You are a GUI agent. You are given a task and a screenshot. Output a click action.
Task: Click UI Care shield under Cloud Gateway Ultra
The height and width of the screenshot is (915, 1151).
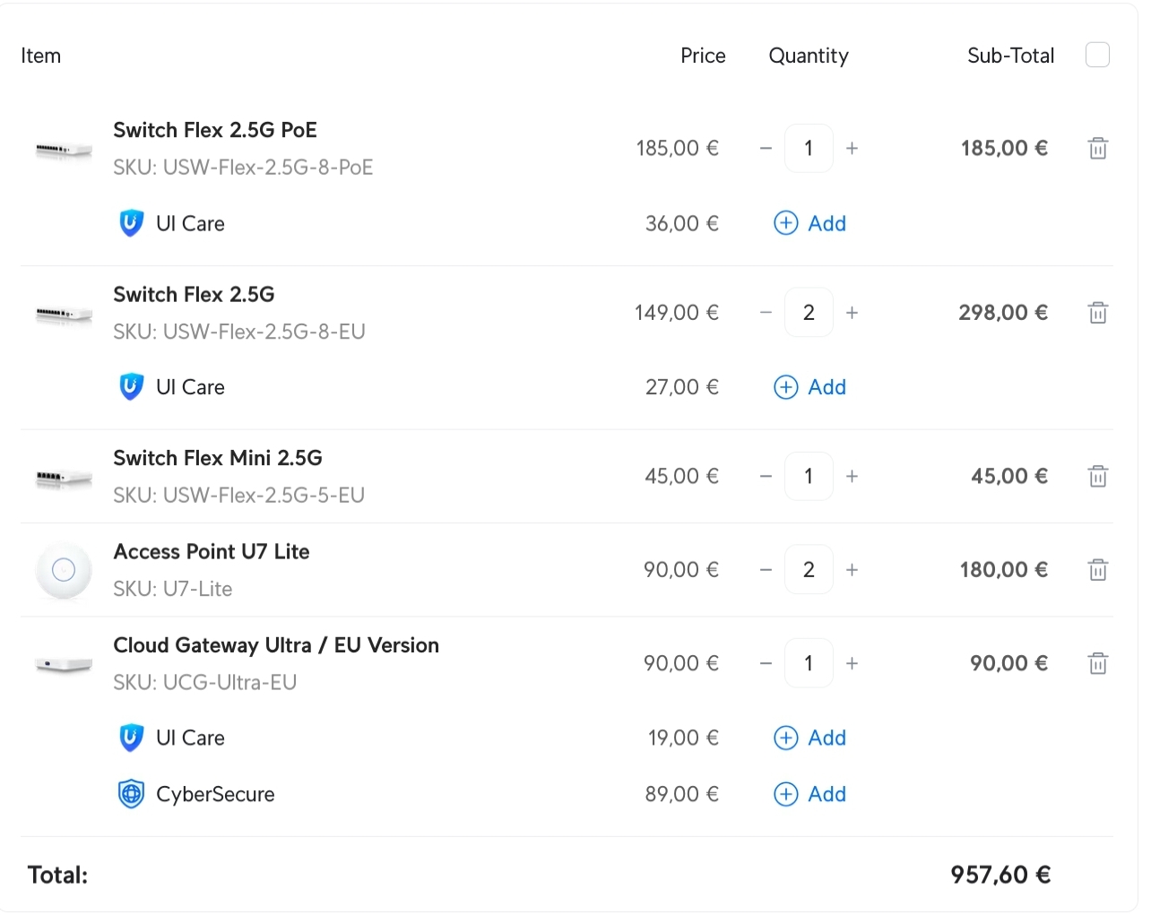click(x=131, y=738)
